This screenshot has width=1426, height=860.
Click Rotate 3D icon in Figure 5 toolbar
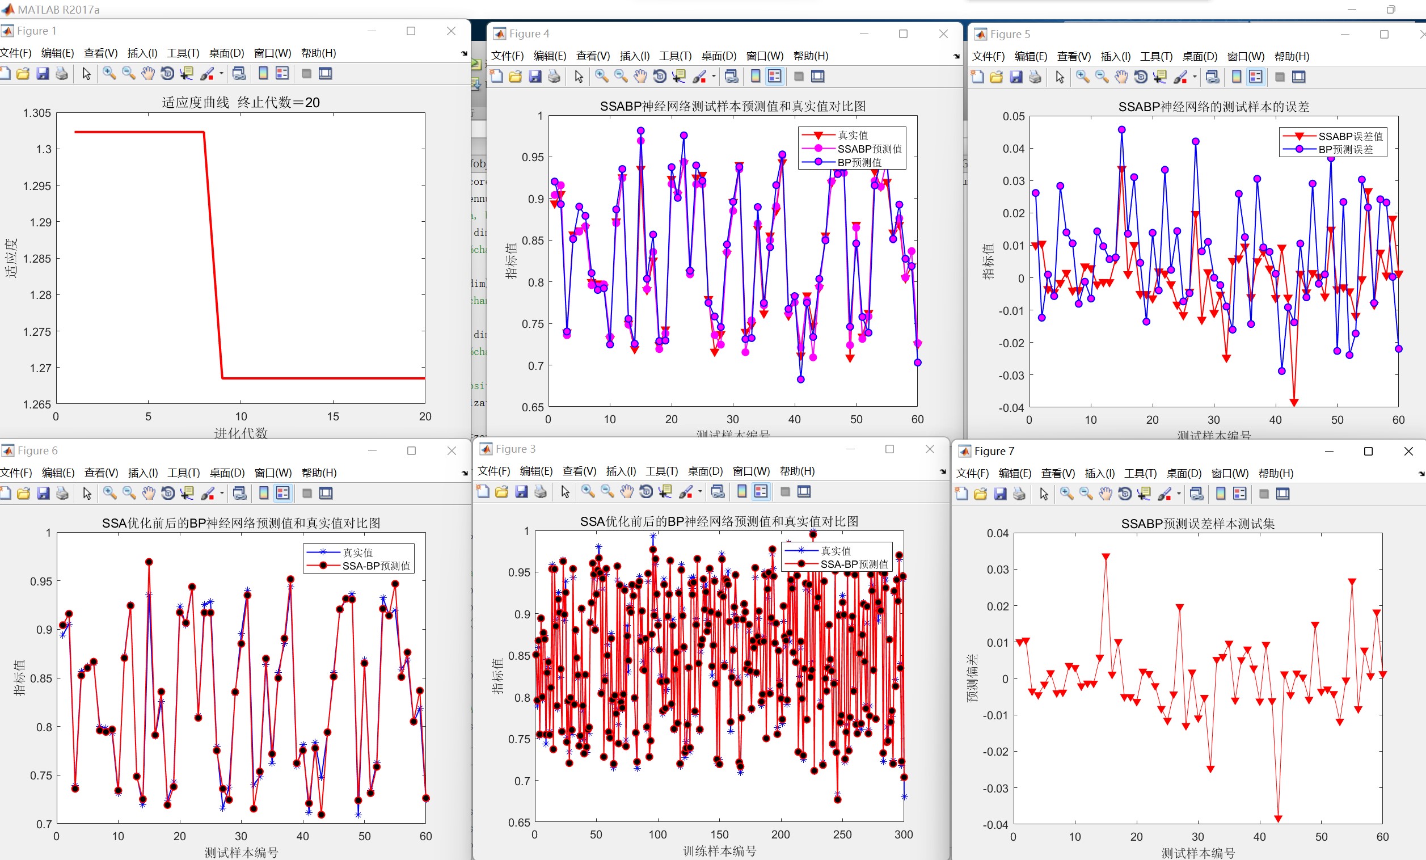pos(1140,77)
